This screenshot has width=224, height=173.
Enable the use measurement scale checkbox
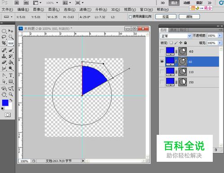(x=130, y=17)
